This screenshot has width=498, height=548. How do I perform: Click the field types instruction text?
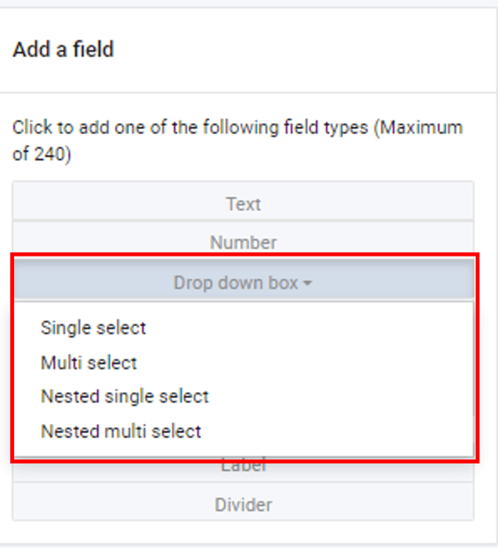(165, 128)
